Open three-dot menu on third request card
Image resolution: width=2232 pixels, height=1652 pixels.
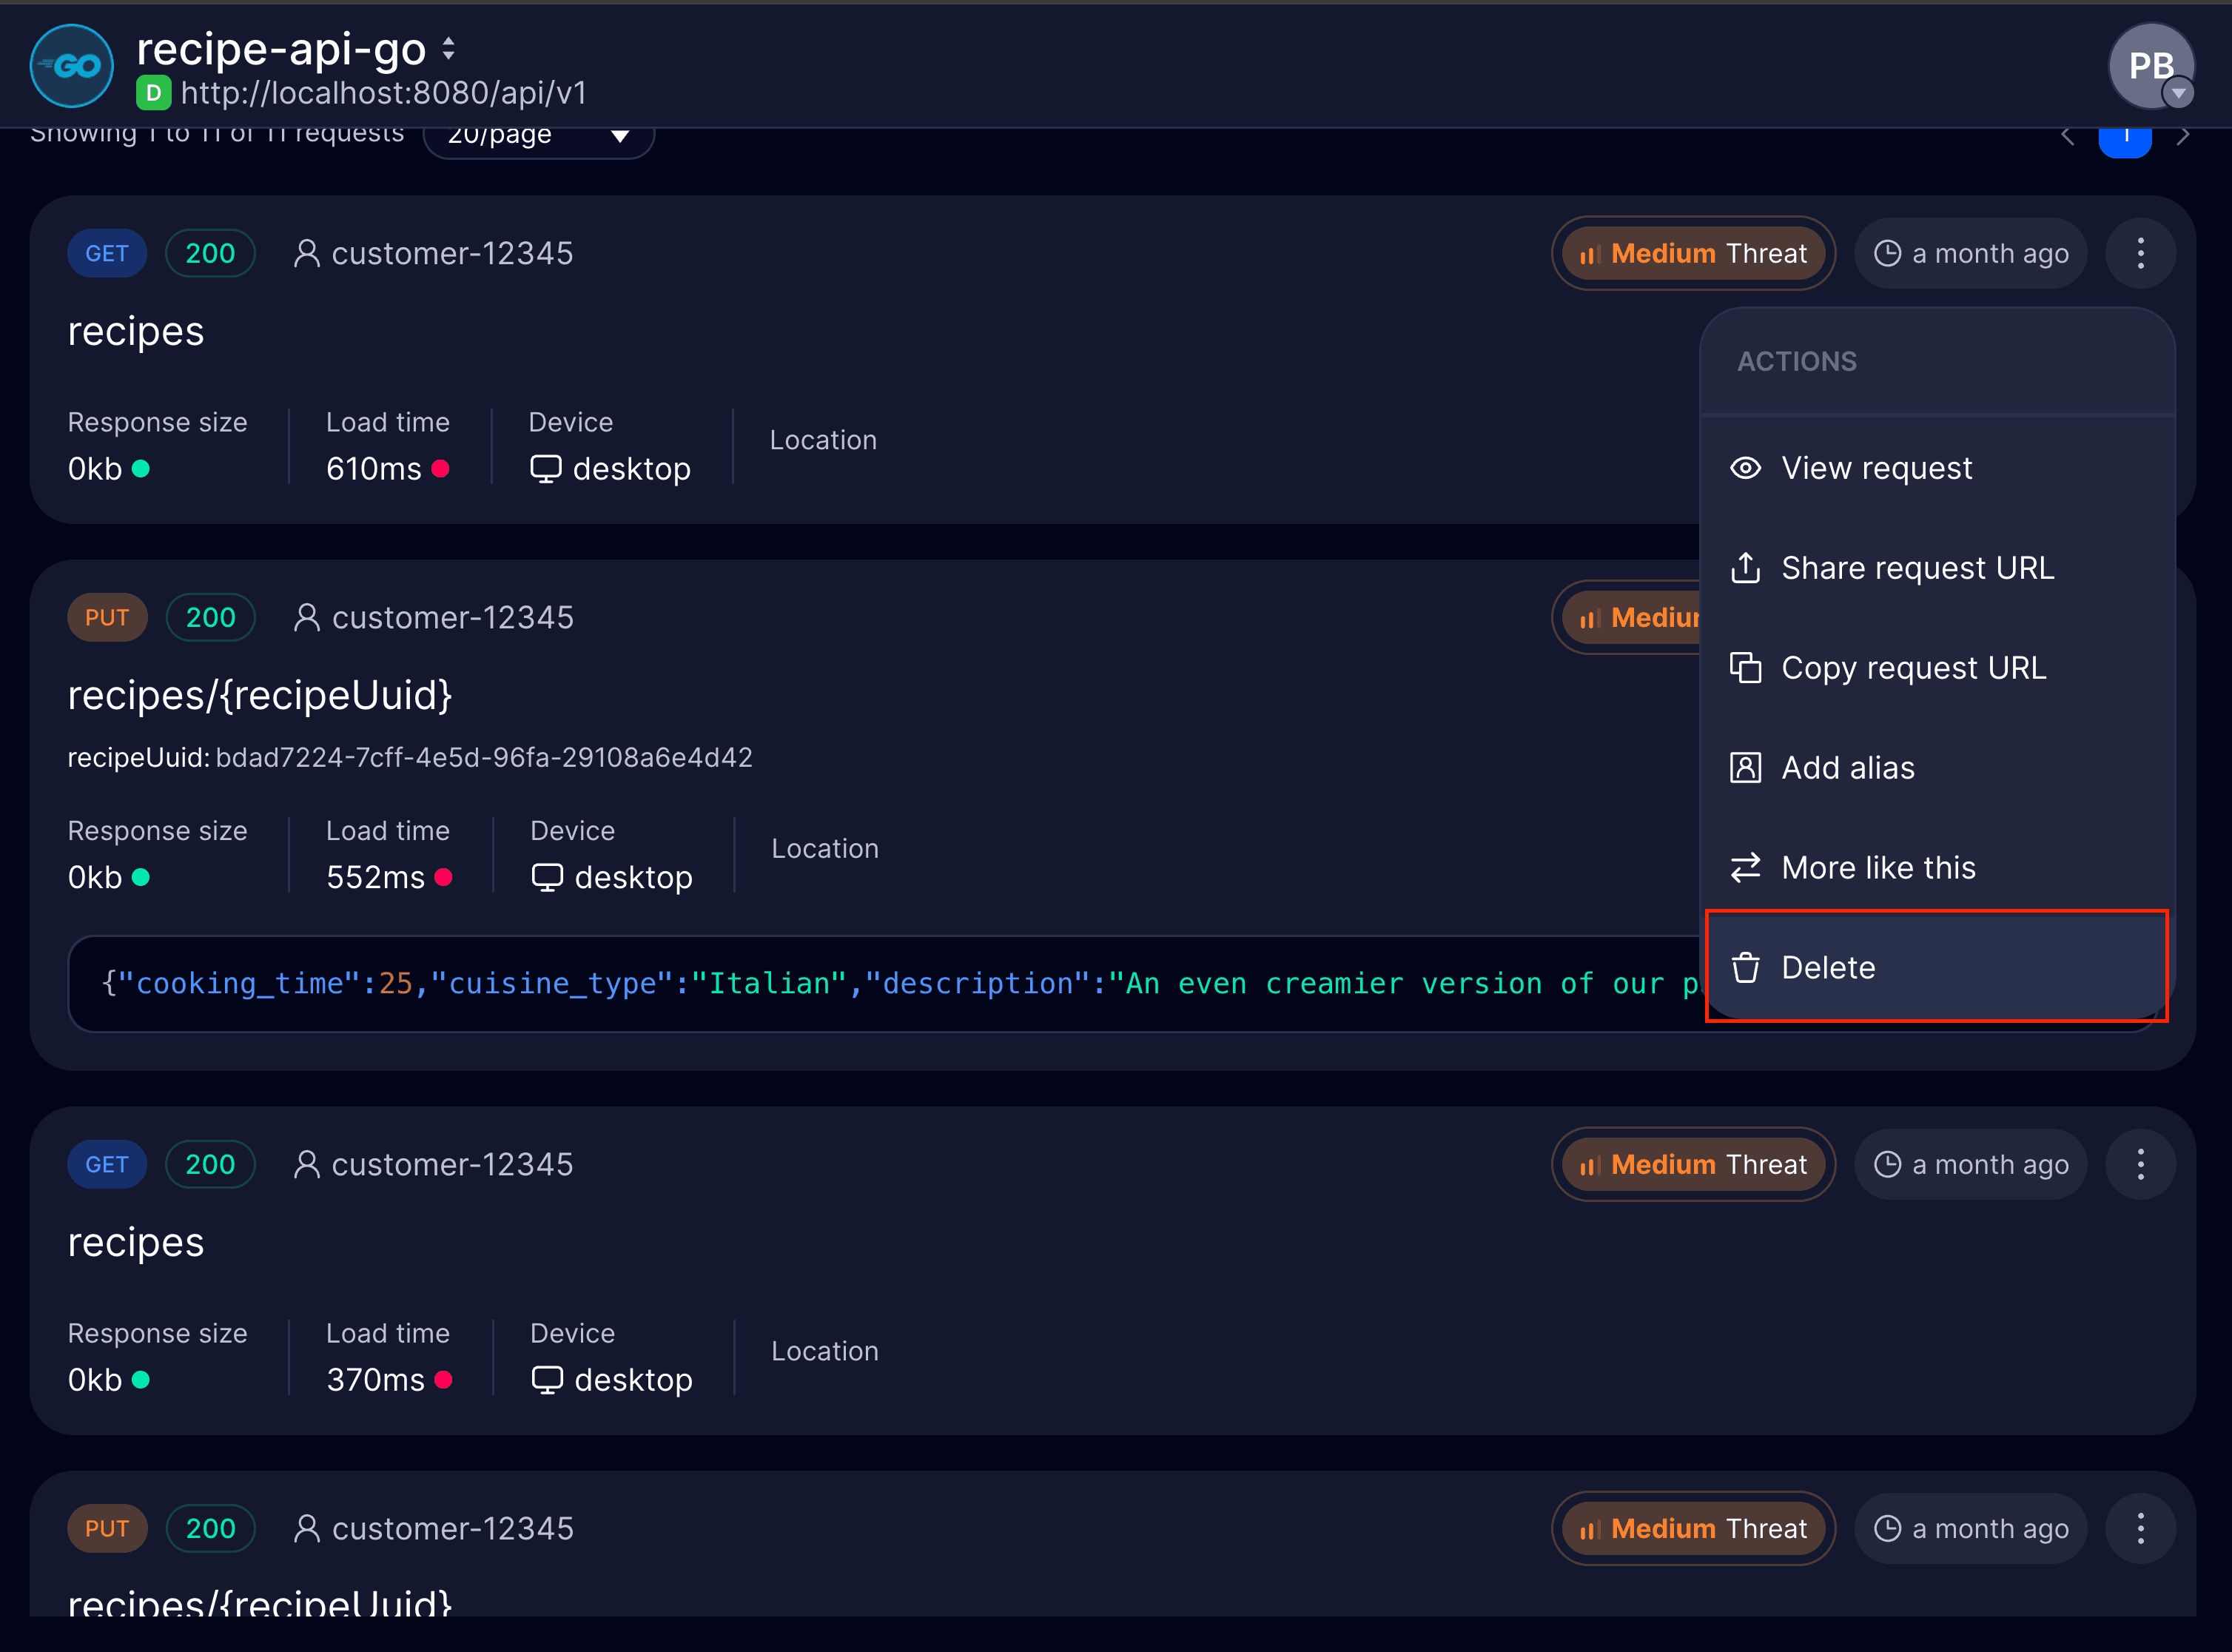[x=2140, y=1164]
